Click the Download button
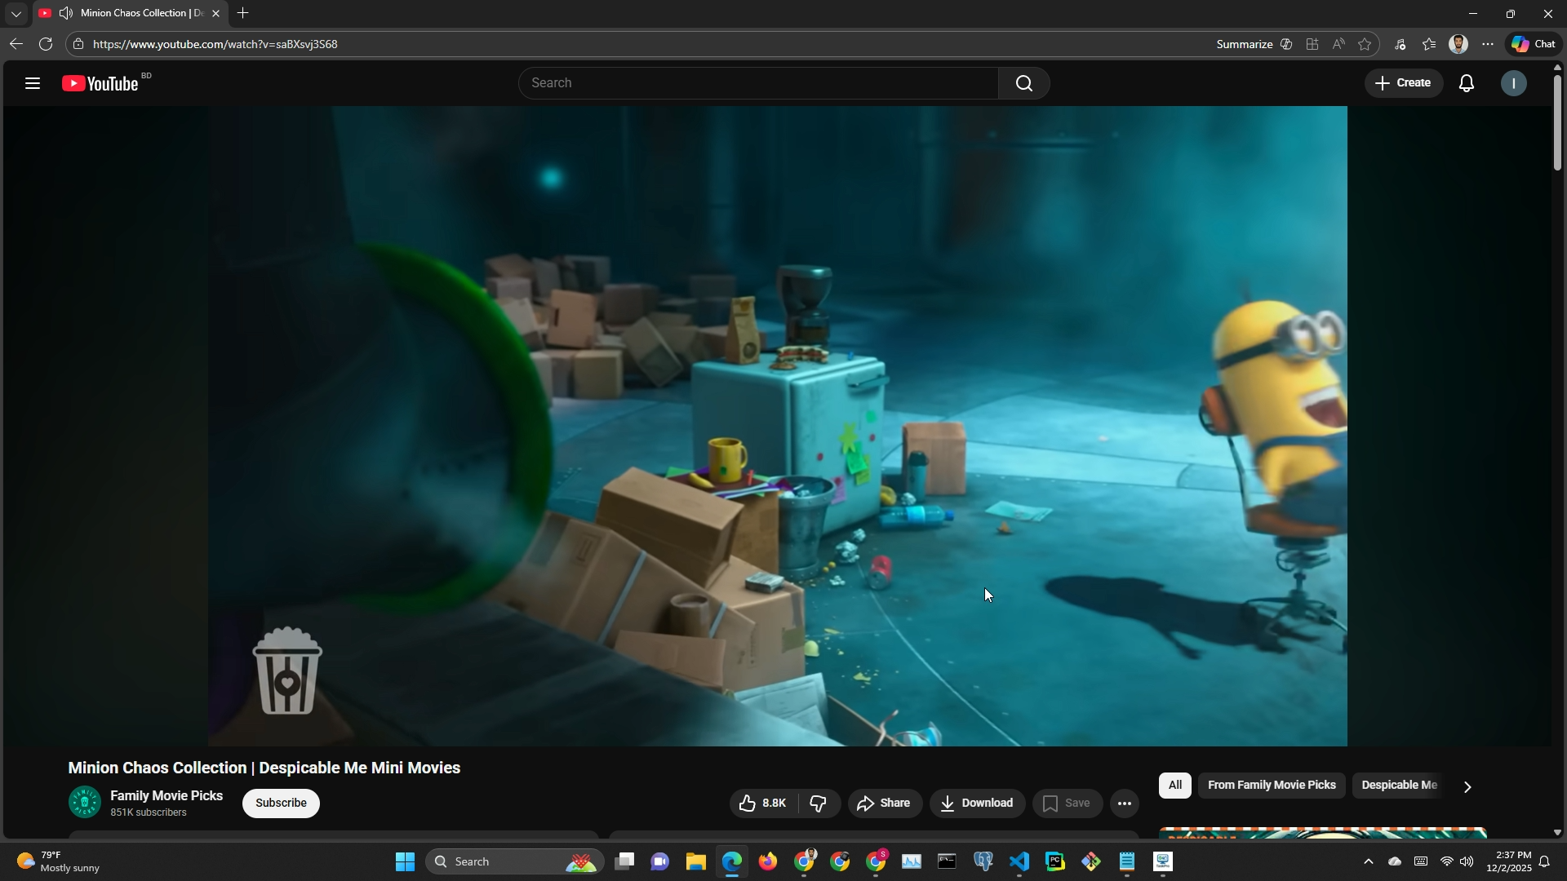Screen dimensions: 1567x881 point(977,804)
